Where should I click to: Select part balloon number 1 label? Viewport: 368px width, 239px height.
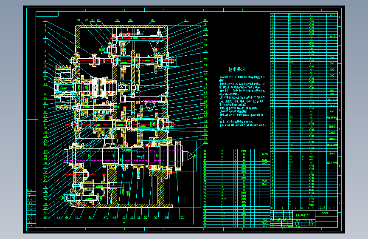point(45,20)
